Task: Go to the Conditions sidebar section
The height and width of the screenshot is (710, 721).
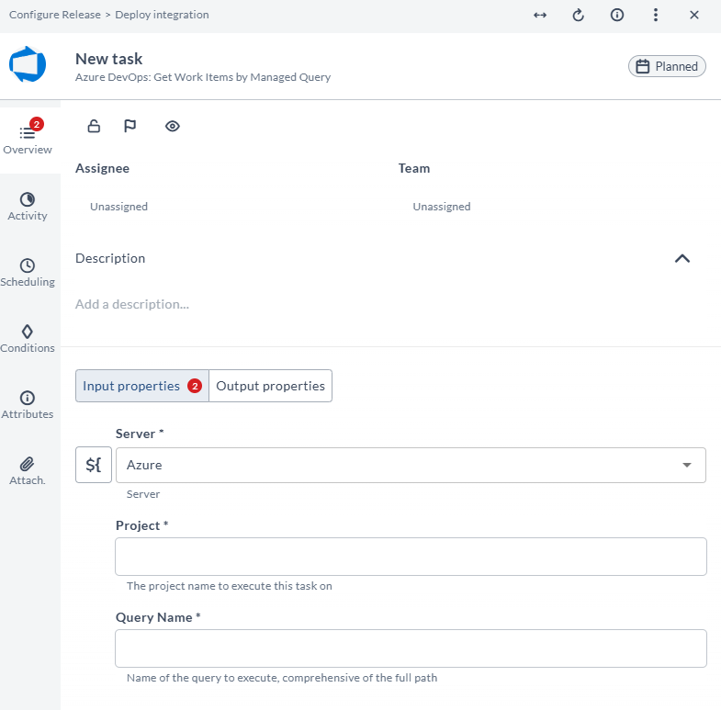Action: [28, 339]
